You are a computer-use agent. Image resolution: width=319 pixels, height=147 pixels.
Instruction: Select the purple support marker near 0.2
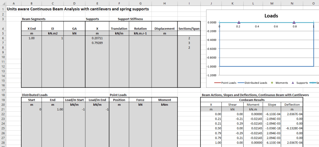pos(239,22)
